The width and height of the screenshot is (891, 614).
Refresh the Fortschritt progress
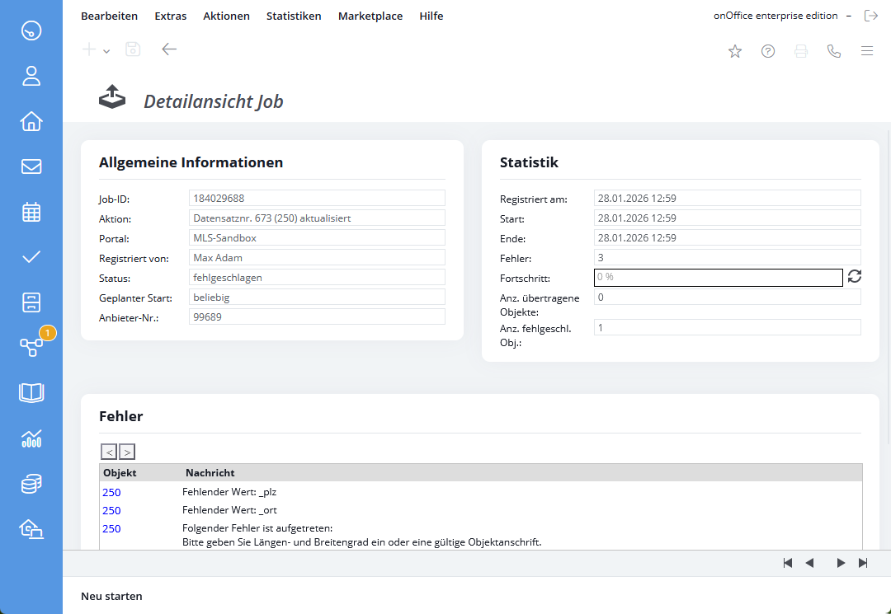click(x=855, y=277)
